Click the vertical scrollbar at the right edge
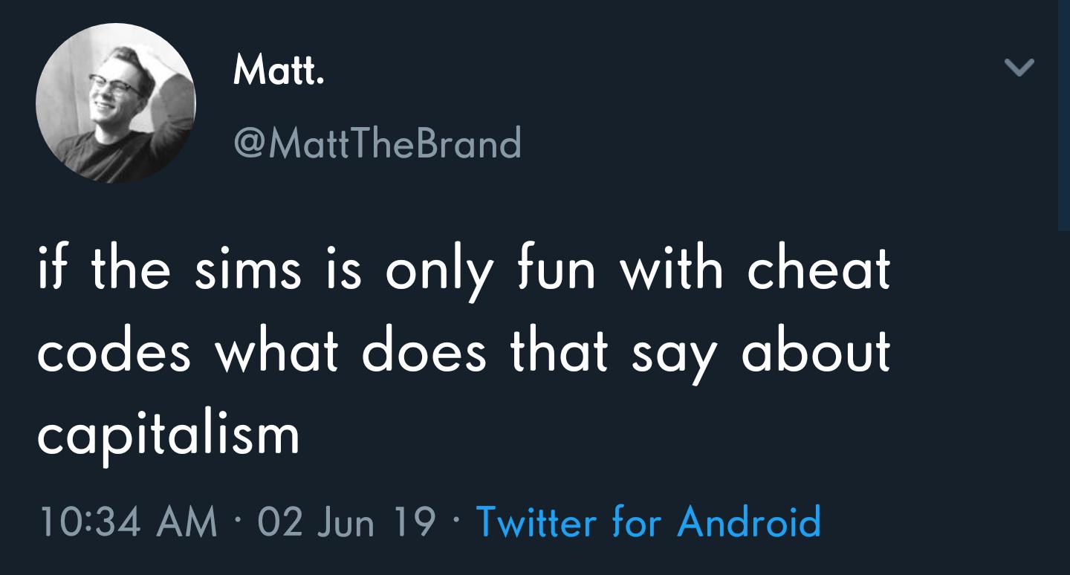The width and height of the screenshot is (1070, 575). pyautogui.click(x=1063, y=119)
